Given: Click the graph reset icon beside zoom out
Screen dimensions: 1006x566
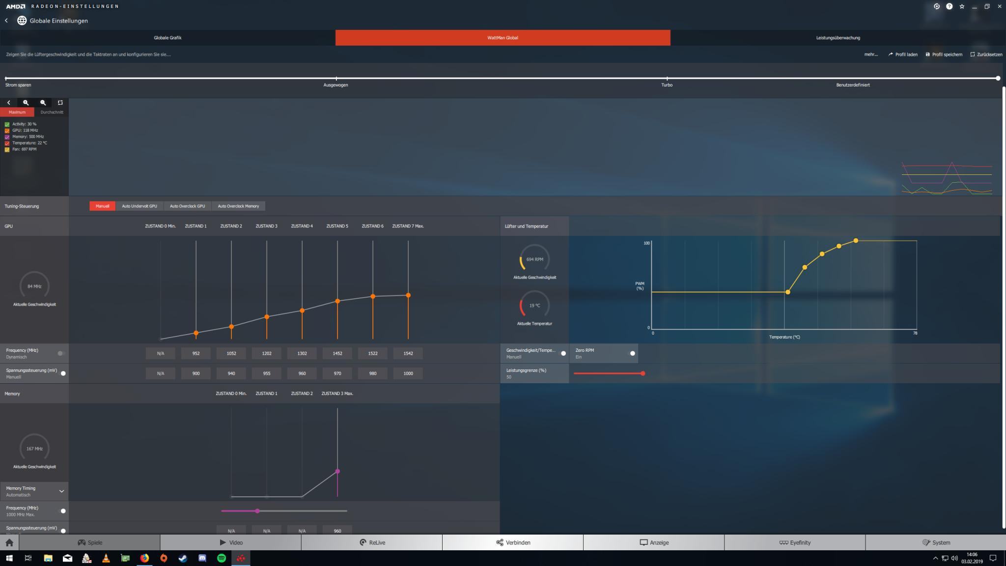Looking at the screenshot, I should (x=60, y=103).
